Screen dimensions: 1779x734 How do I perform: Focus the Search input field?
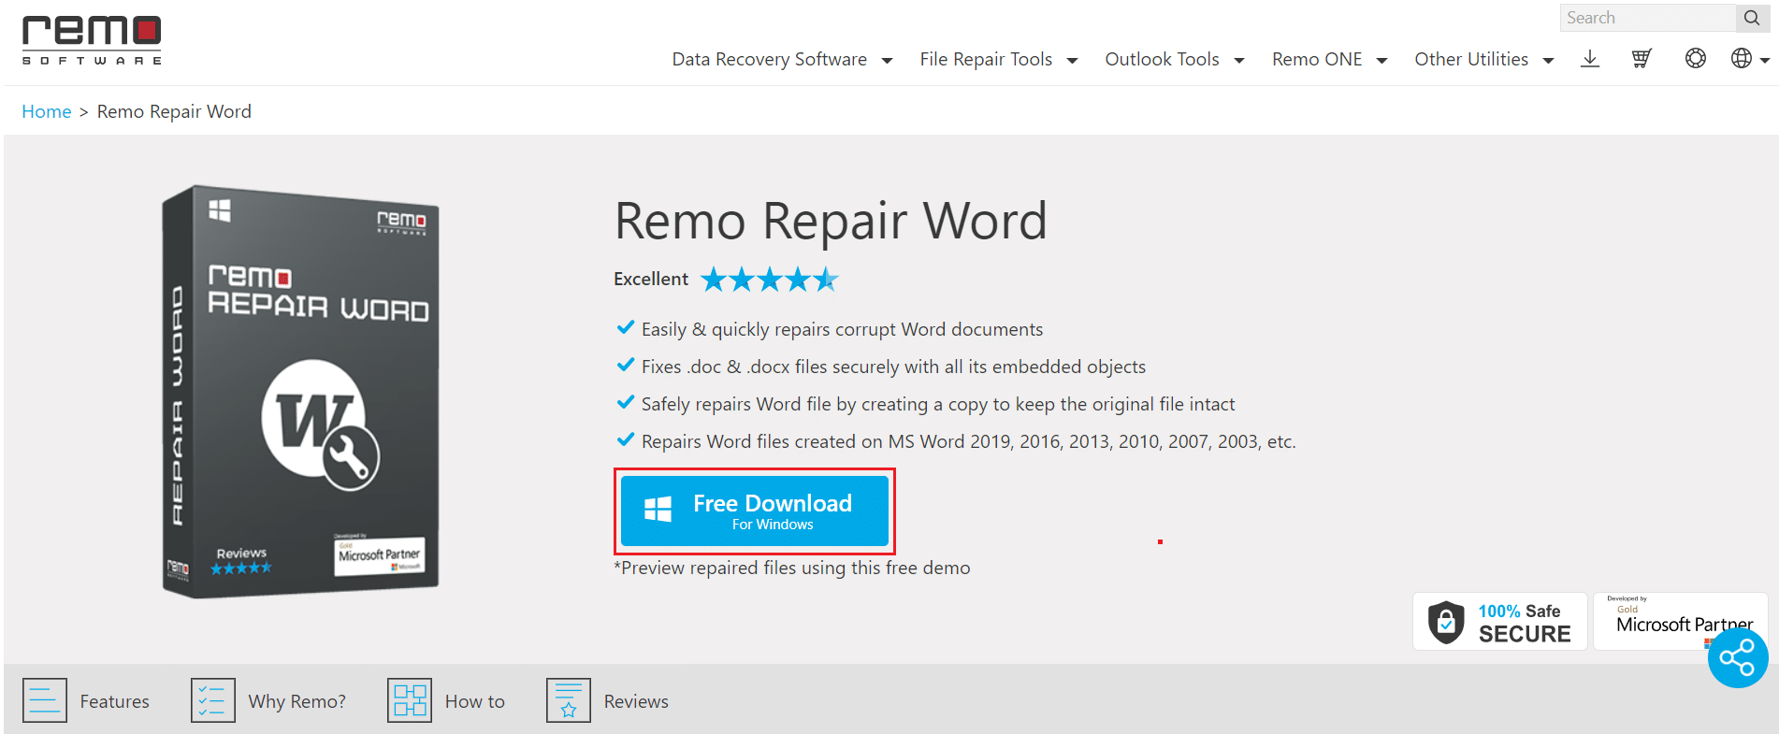(x=1648, y=18)
